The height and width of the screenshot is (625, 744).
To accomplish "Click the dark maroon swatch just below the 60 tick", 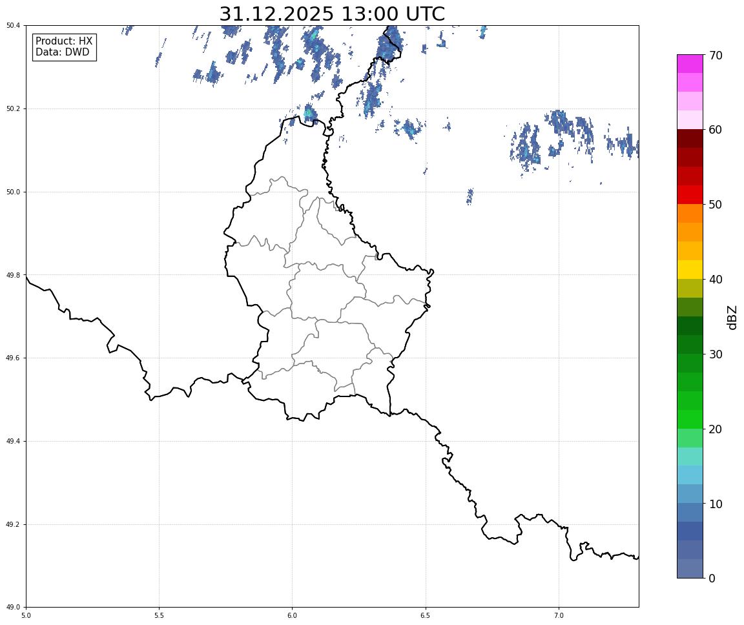I will [690, 138].
